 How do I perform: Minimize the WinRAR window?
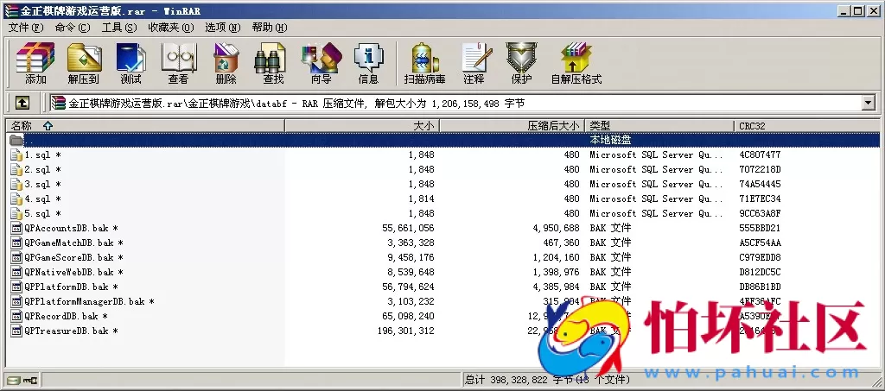tap(844, 10)
